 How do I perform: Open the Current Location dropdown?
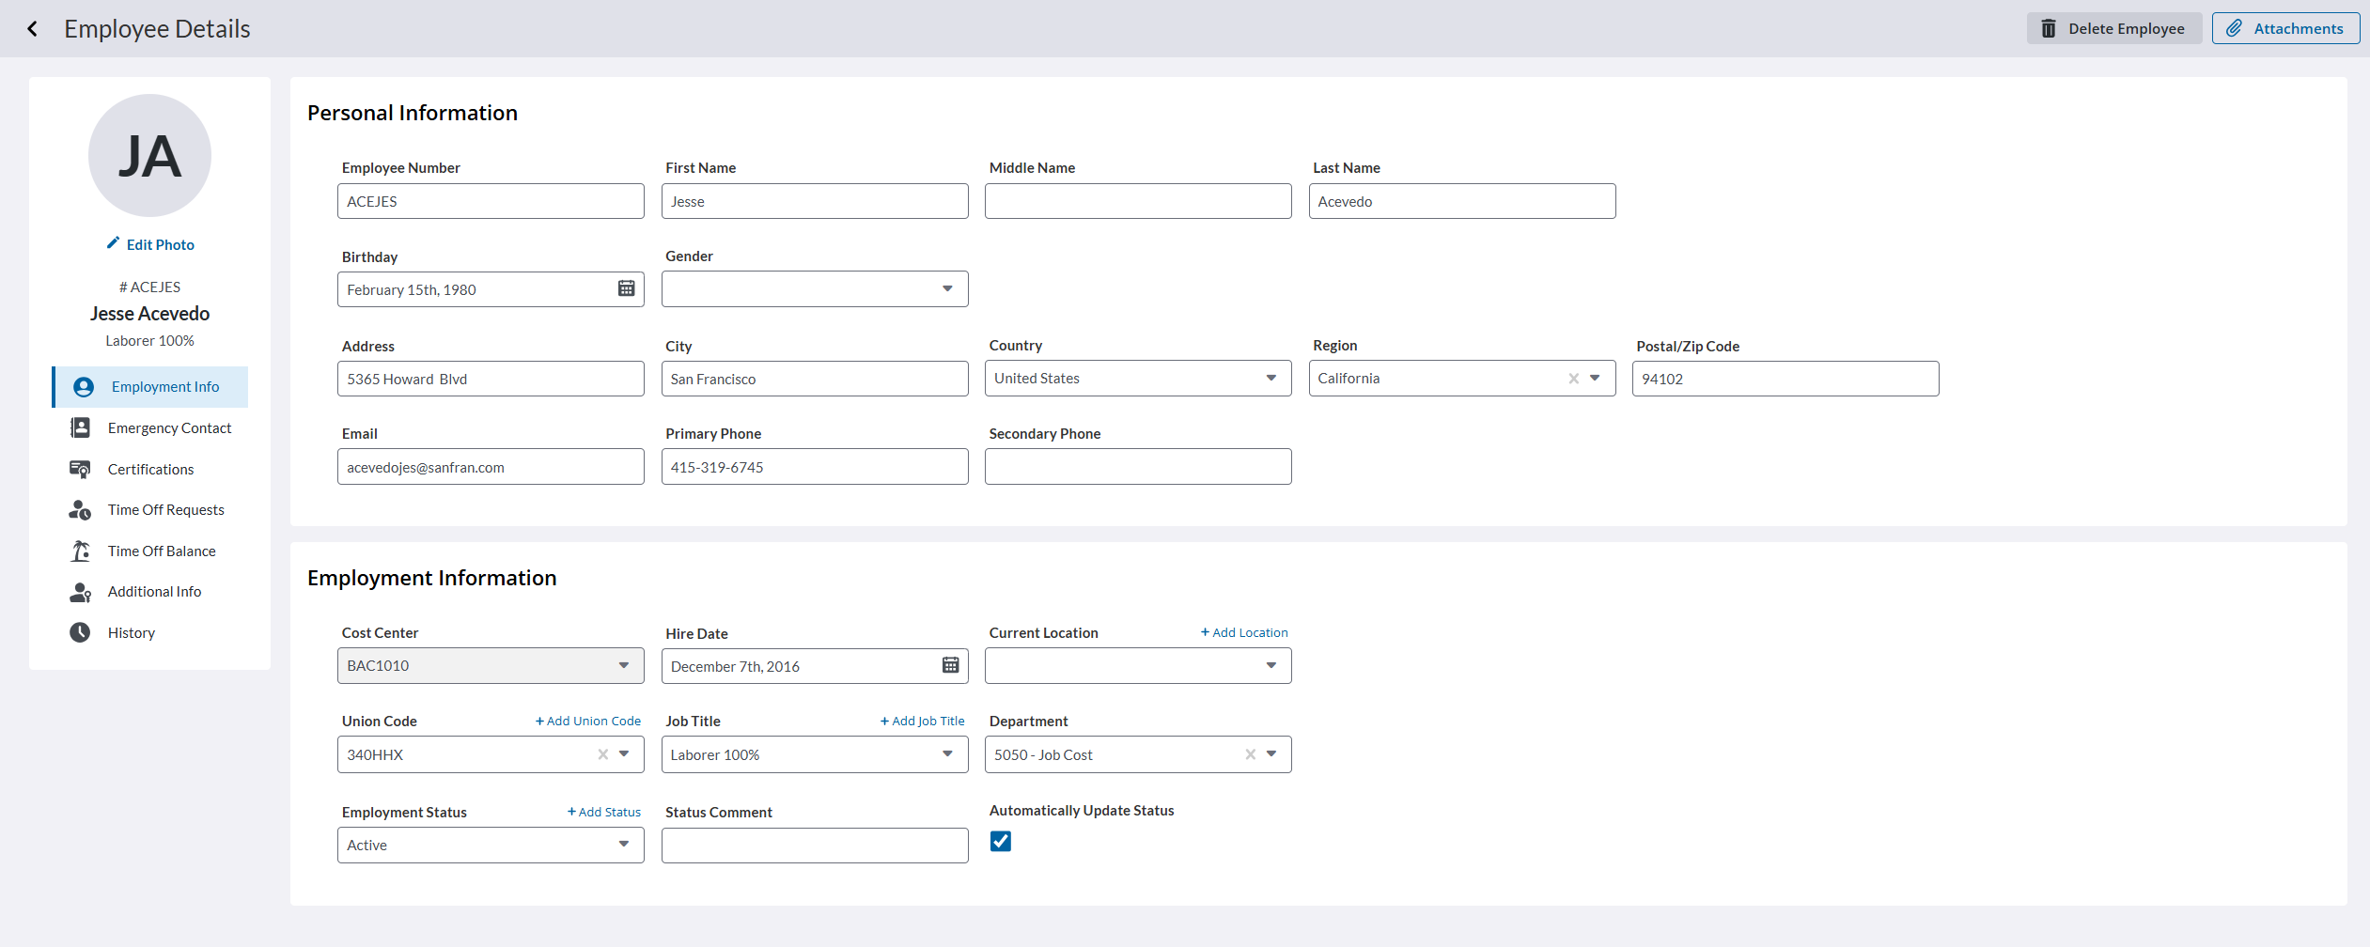coord(1138,665)
